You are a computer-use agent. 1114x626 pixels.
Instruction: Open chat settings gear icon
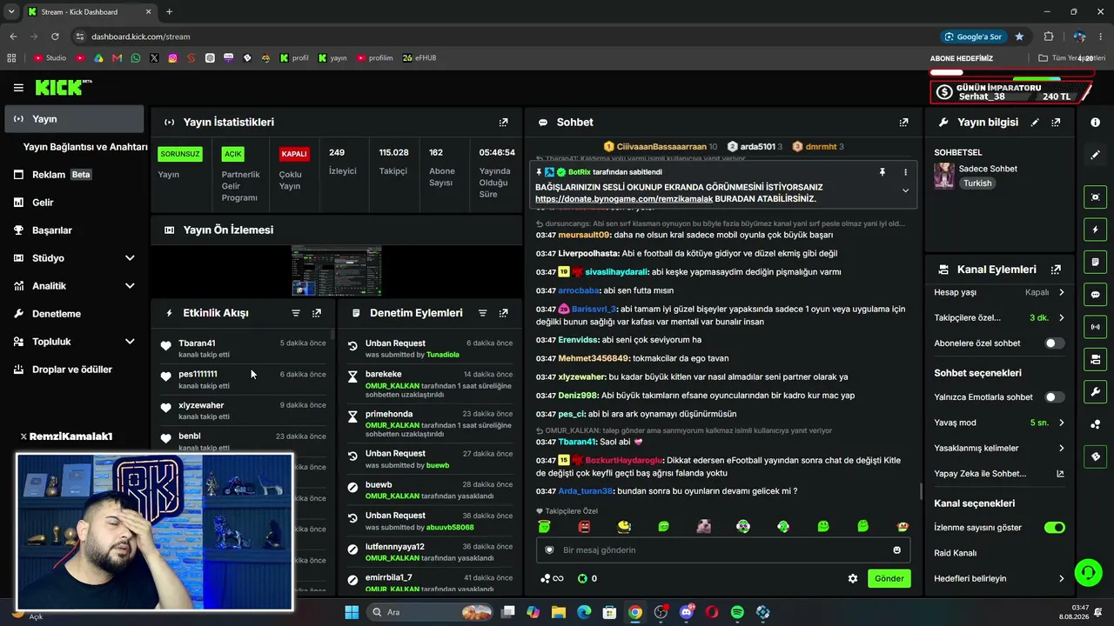coord(853,578)
